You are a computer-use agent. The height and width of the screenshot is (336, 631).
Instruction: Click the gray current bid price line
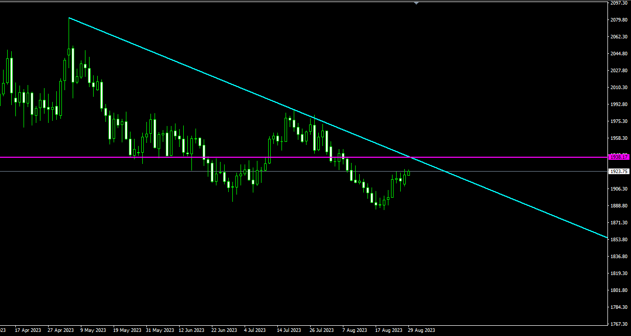point(303,172)
